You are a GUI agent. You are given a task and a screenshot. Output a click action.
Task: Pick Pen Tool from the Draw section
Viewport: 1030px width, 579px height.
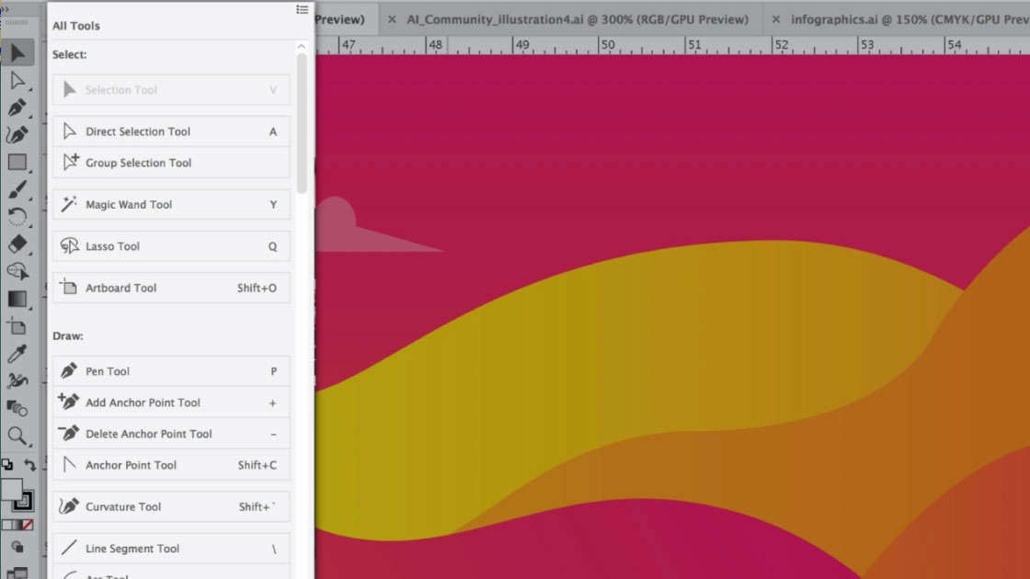[171, 371]
